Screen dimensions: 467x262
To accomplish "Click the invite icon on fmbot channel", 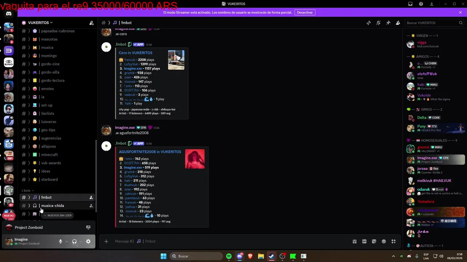I will (x=91, y=198).
